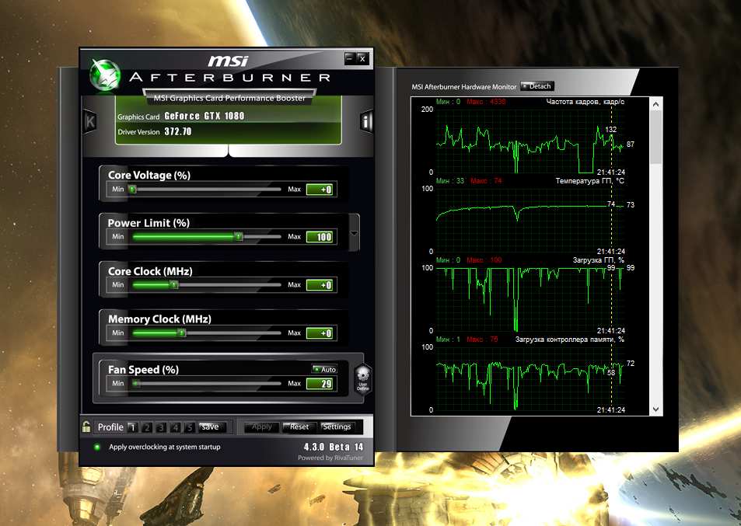Click the Memory Clock slider handle
The height and width of the screenshot is (526, 741).
(182, 333)
